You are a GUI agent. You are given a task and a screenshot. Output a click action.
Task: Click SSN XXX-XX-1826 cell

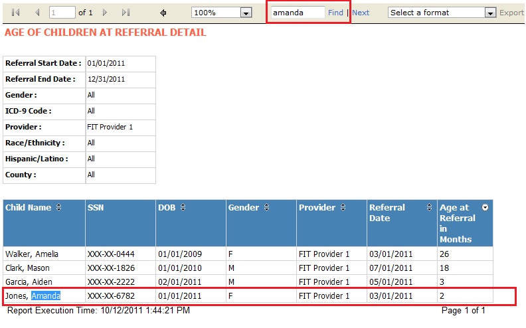pyautogui.click(x=120, y=268)
